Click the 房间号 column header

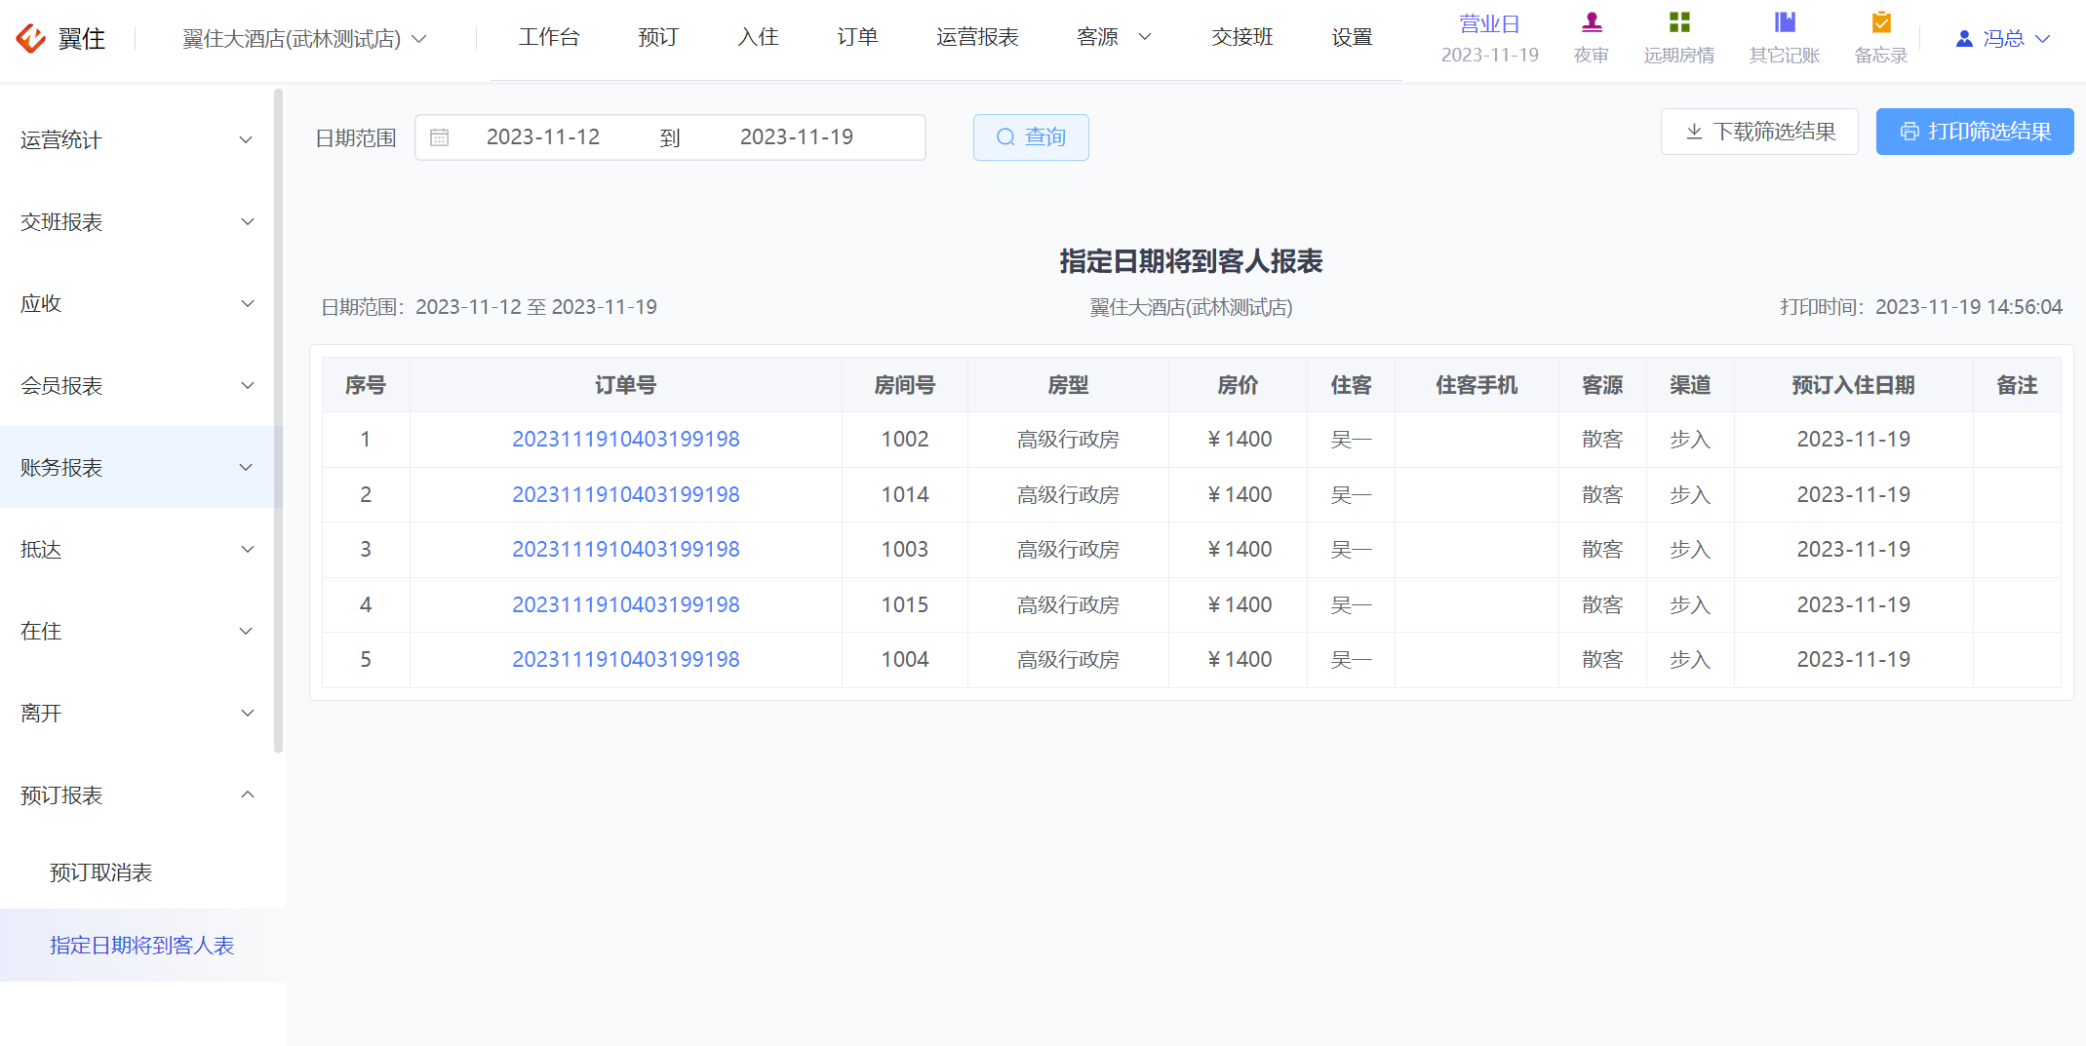pos(905,385)
